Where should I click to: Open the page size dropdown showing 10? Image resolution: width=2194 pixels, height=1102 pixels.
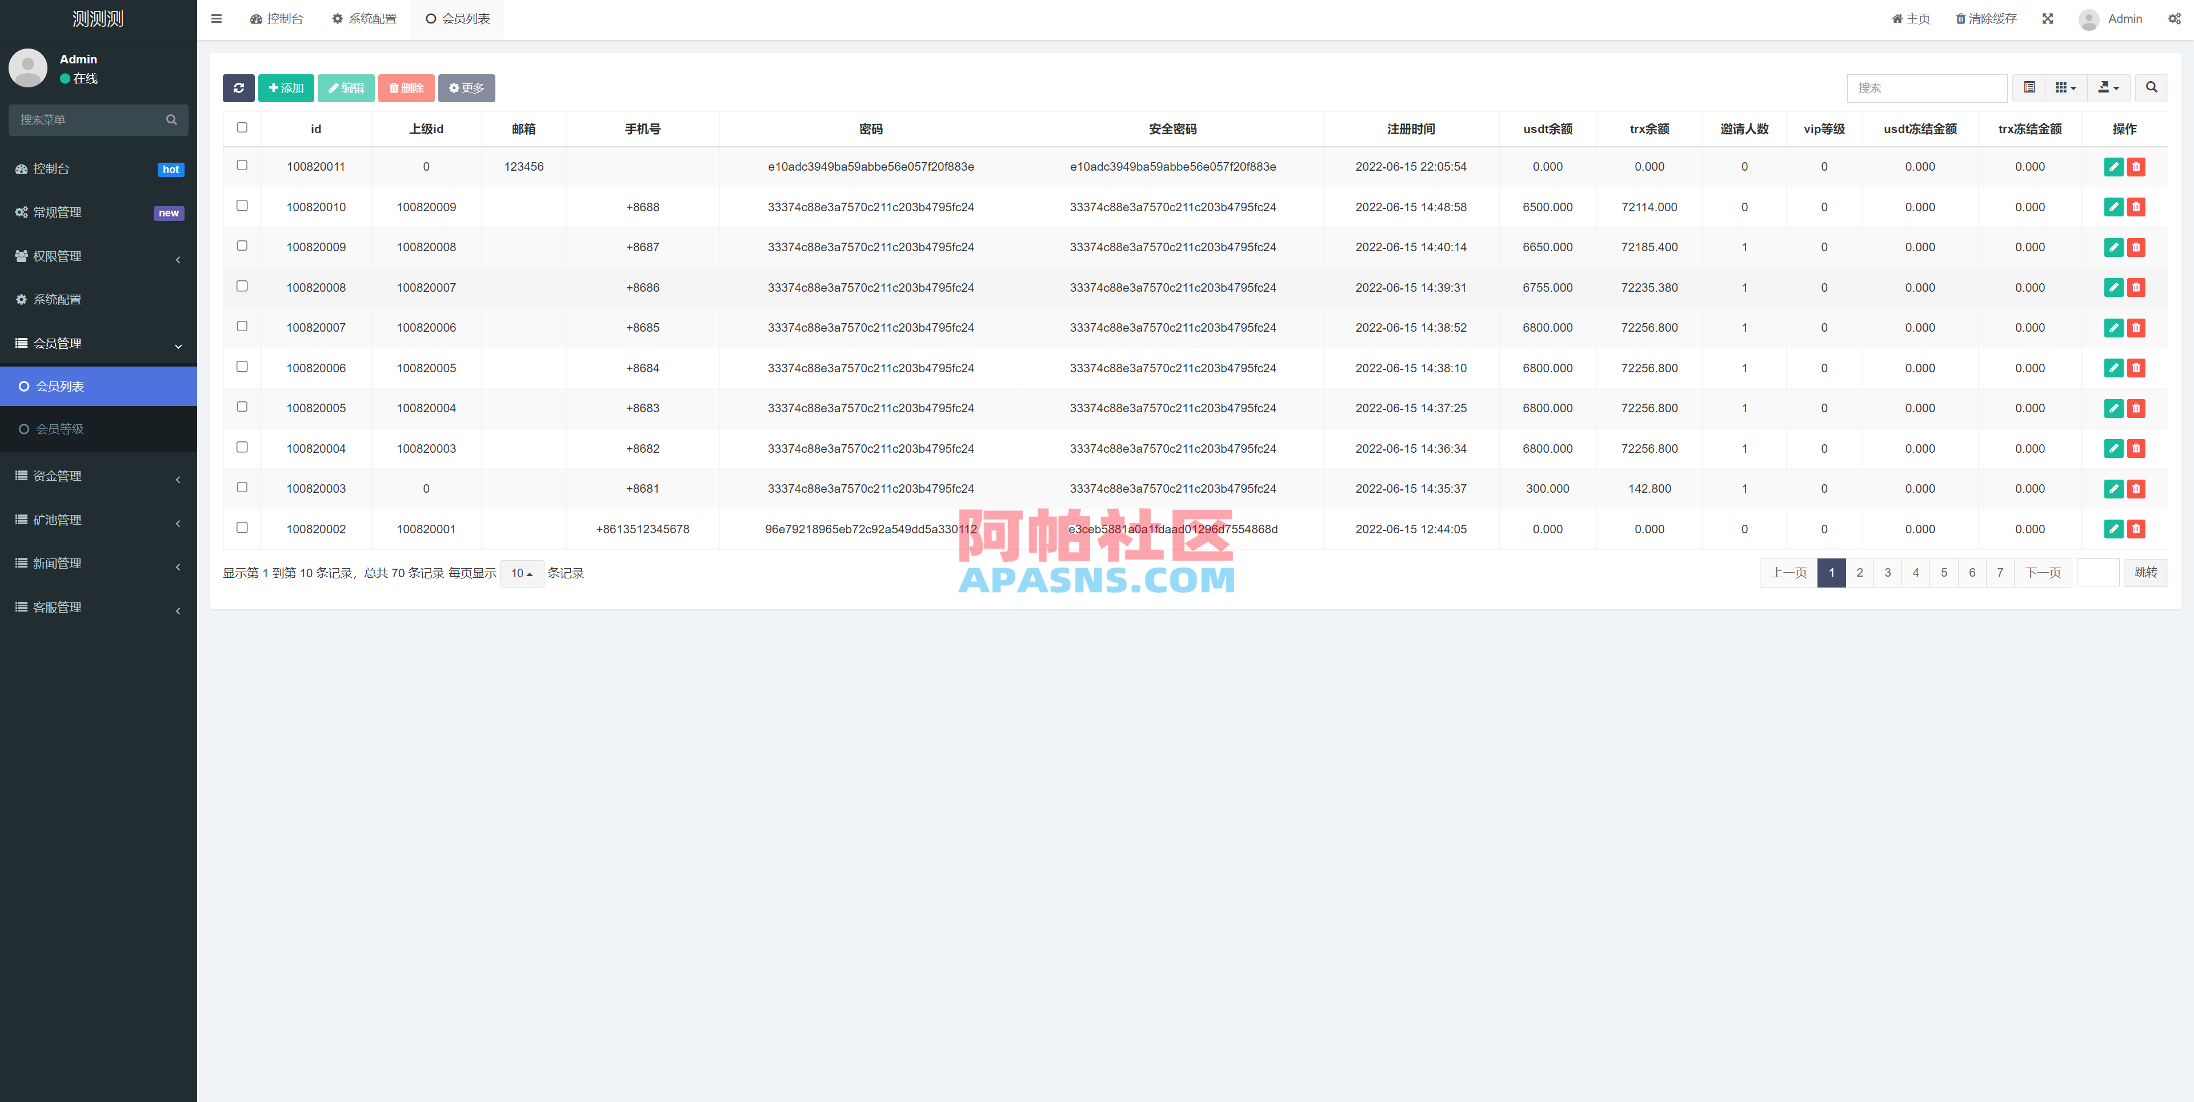[x=522, y=573]
